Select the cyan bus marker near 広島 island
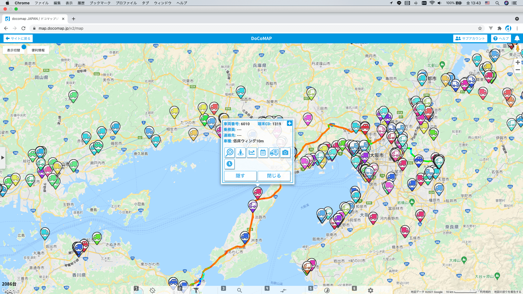Image resolution: width=523 pixels, height=294 pixels. (45, 233)
